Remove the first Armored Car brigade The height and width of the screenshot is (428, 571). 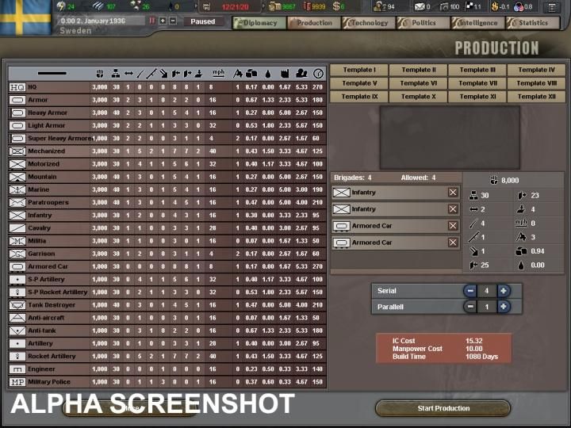click(x=453, y=226)
